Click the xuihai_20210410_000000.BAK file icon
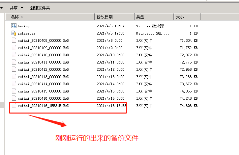The height and width of the screenshot is (155, 239). 14,55
